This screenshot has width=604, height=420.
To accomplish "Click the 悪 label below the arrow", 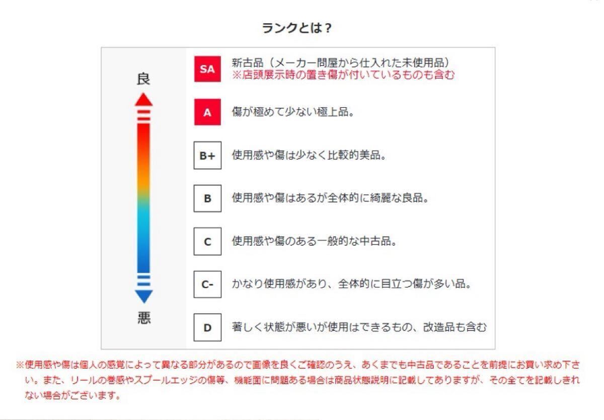I will (144, 318).
